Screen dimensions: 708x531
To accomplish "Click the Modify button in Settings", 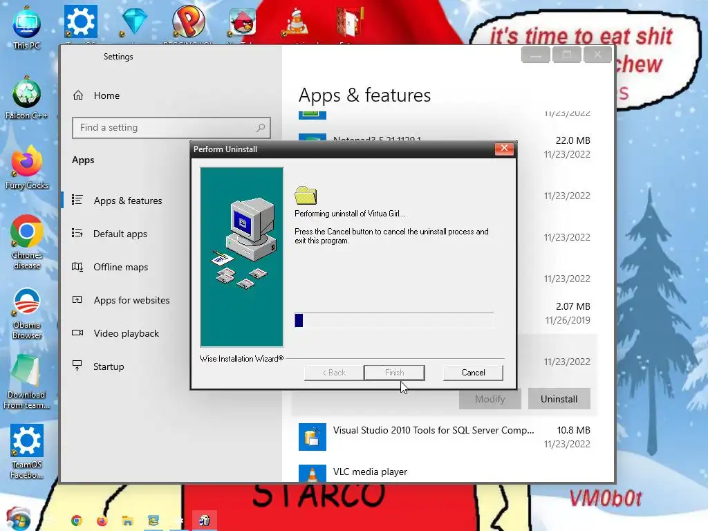I will [x=490, y=399].
